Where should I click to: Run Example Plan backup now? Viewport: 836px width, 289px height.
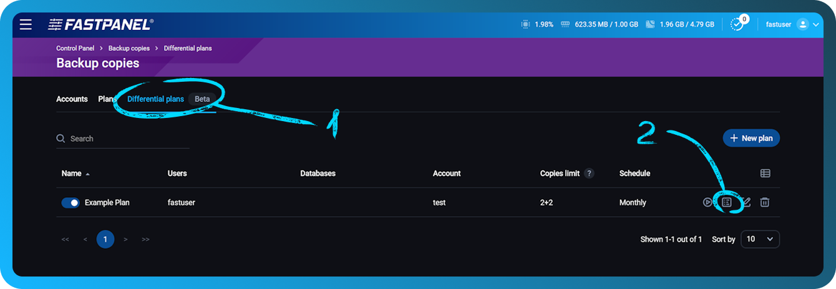coord(707,202)
